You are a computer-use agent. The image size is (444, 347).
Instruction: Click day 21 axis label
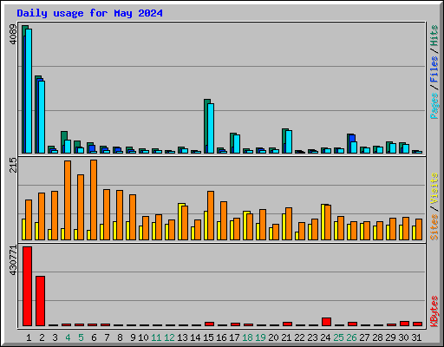point(286,337)
